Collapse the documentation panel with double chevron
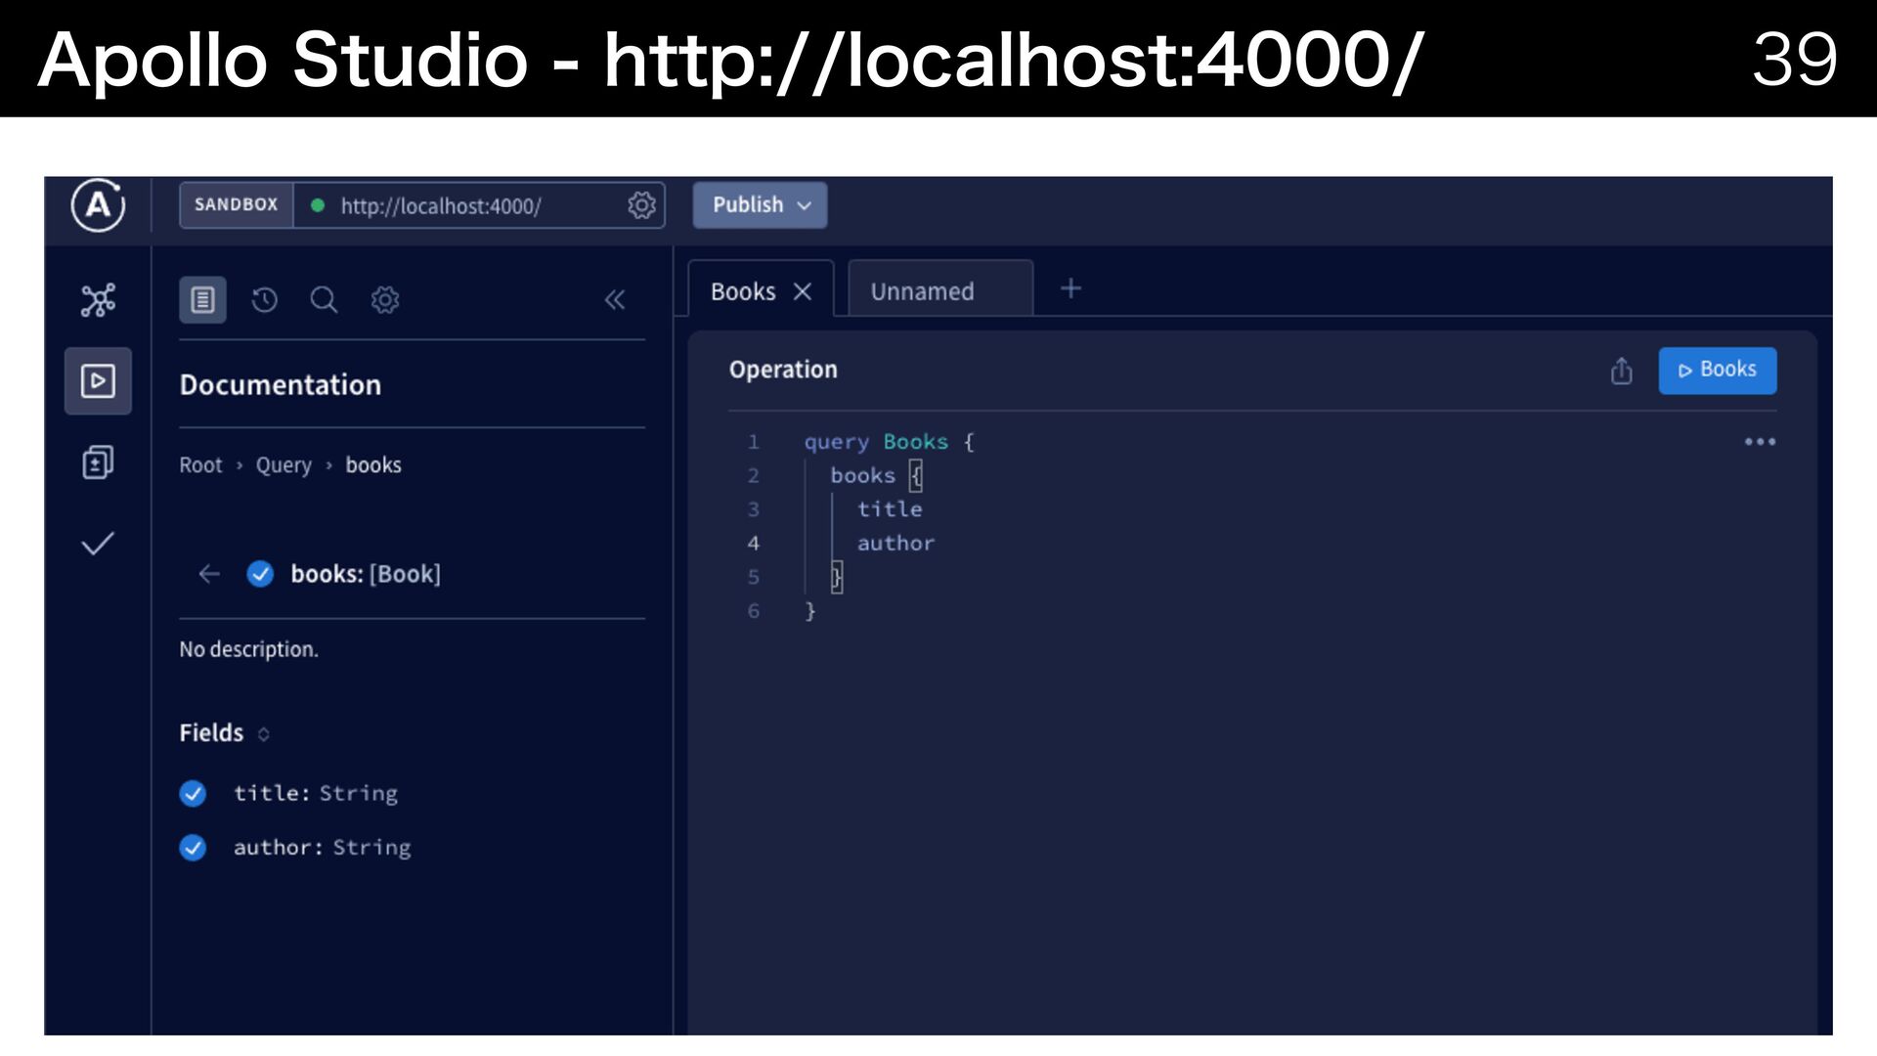The height and width of the screenshot is (1056, 1877). pos(615,299)
